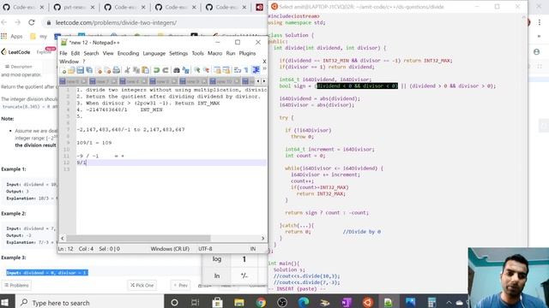Click the Paste icon in Notepad++ toolbar

tap(145, 70)
